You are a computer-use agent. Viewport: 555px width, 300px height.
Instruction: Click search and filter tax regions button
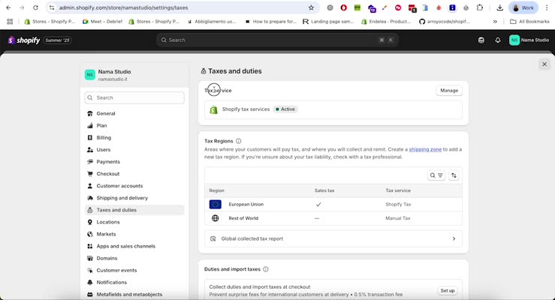[x=436, y=175]
